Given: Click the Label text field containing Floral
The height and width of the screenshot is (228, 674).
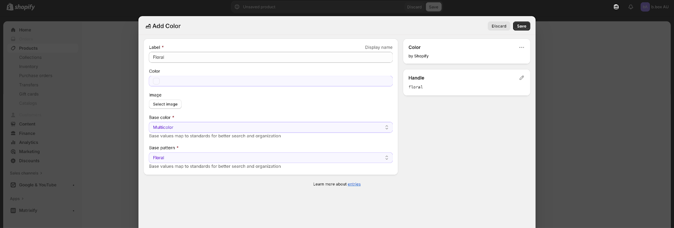Looking at the screenshot, I should [270, 57].
